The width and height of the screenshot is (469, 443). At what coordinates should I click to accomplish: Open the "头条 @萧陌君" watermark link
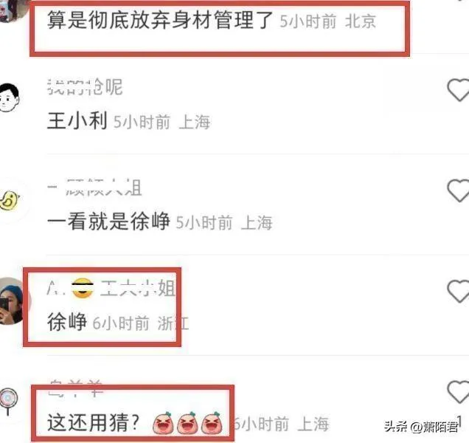(421, 426)
